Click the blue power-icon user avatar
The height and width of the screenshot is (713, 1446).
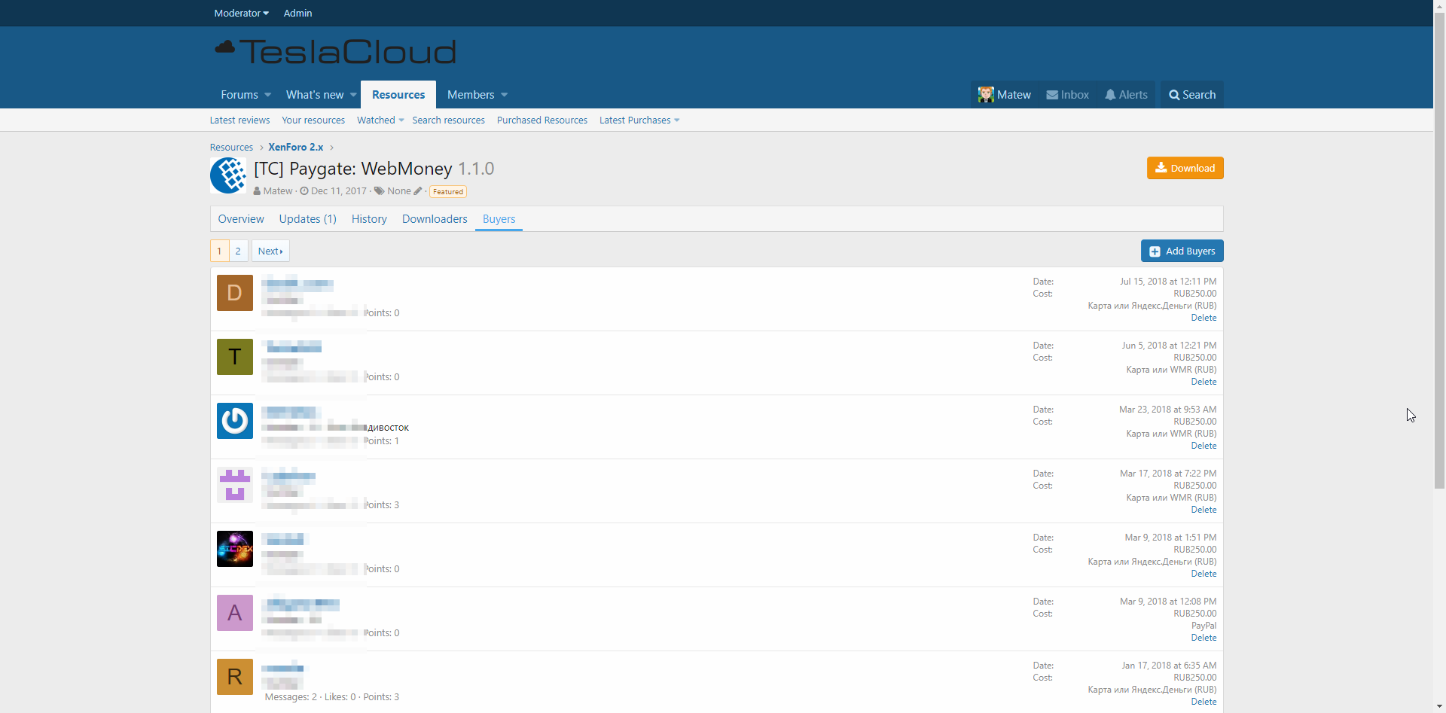pos(235,421)
